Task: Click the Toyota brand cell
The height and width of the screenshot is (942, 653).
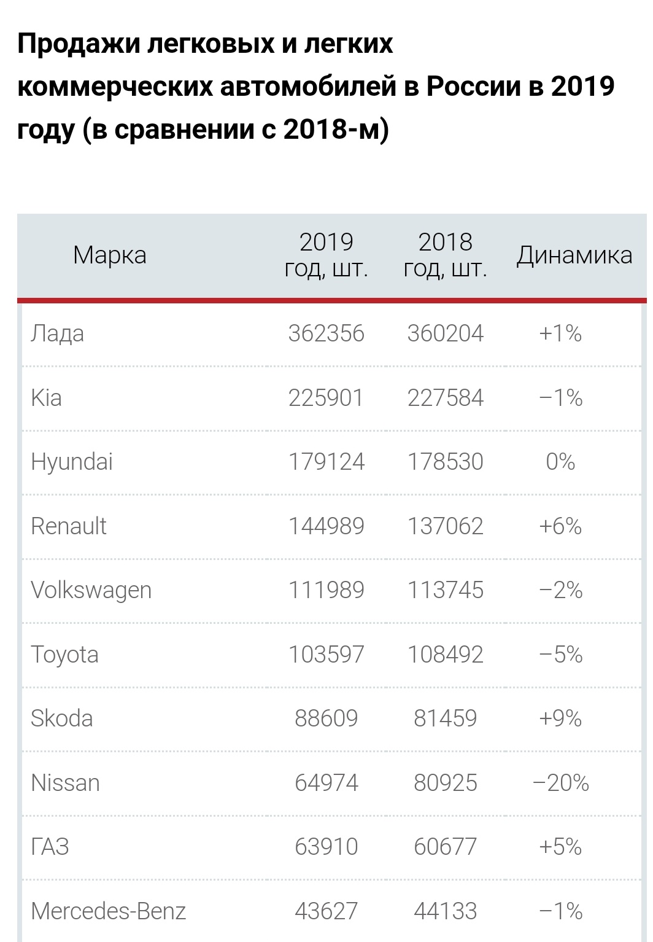Action: point(64,655)
